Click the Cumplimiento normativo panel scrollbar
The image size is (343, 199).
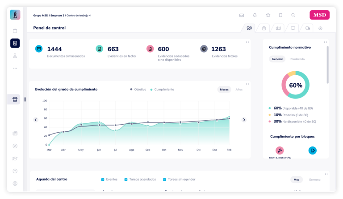point(327,65)
